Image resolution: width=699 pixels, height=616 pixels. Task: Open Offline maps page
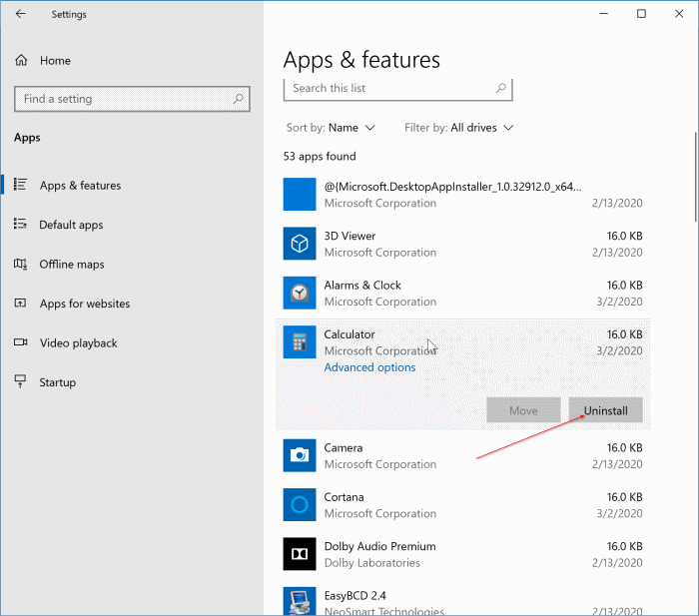tap(72, 265)
